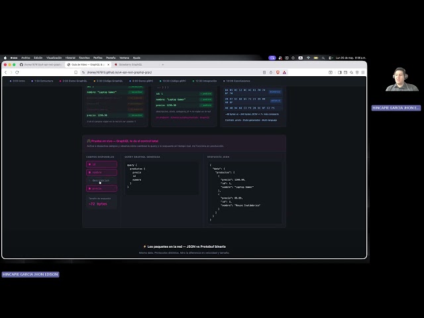
Task: Toggle the 'precio' field chip
Action: click(x=101, y=188)
